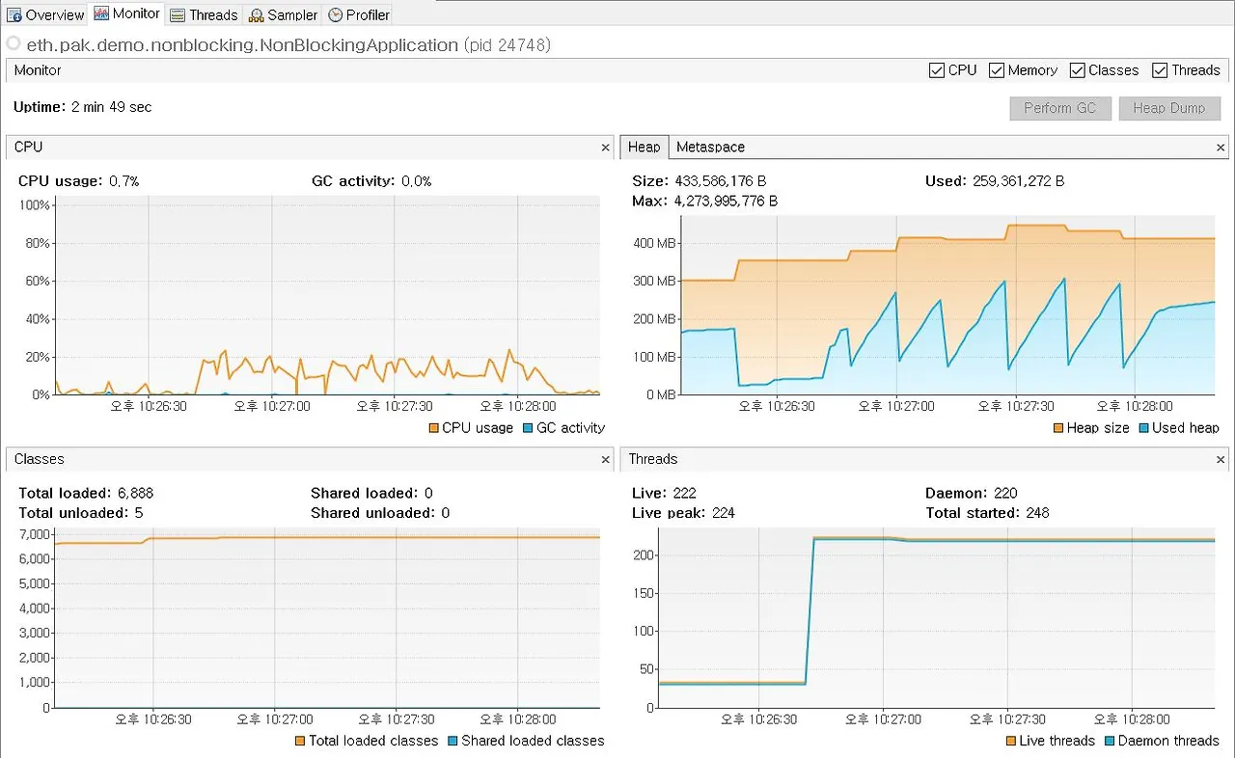Screen dimensions: 1235x758
Task: Click the Sampler tab icon
Action: tap(257, 14)
